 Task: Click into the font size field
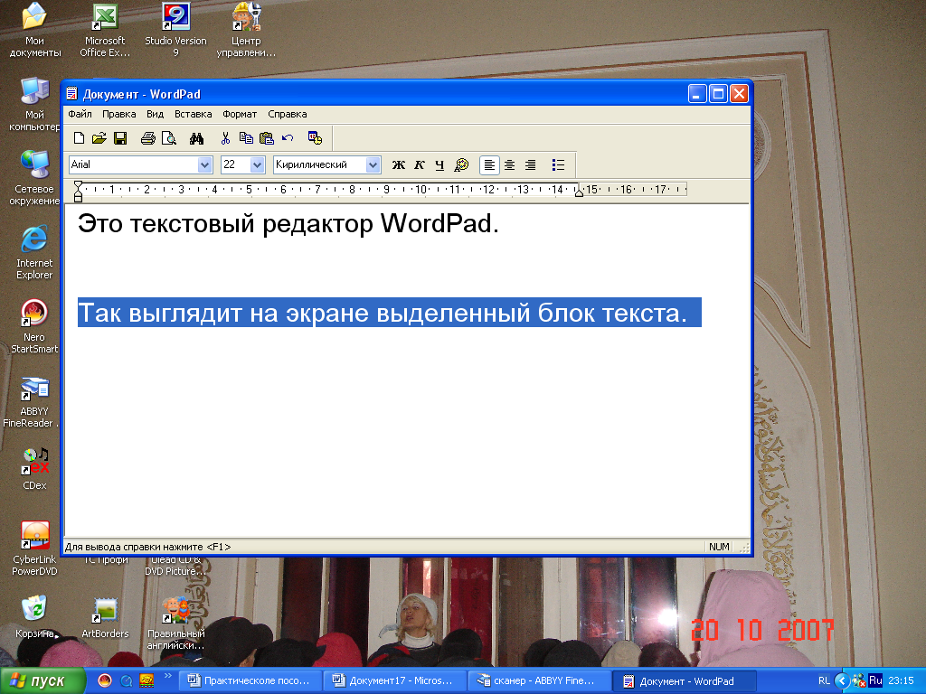[236, 165]
